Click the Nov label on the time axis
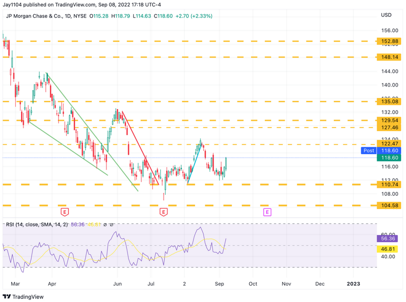The height and width of the screenshot is (302, 406). point(286,284)
